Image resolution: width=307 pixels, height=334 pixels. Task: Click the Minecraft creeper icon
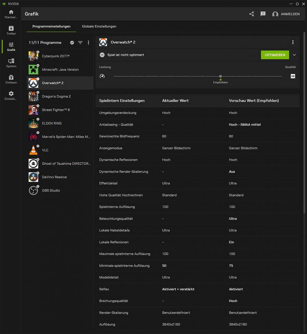point(34,69)
